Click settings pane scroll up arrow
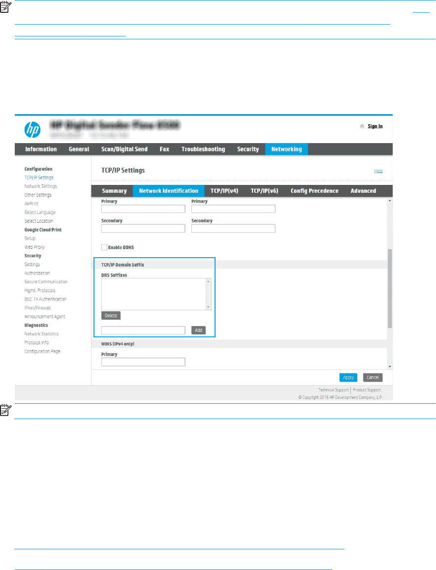The width and height of the screenshot is (436, 570). (390, 201)
